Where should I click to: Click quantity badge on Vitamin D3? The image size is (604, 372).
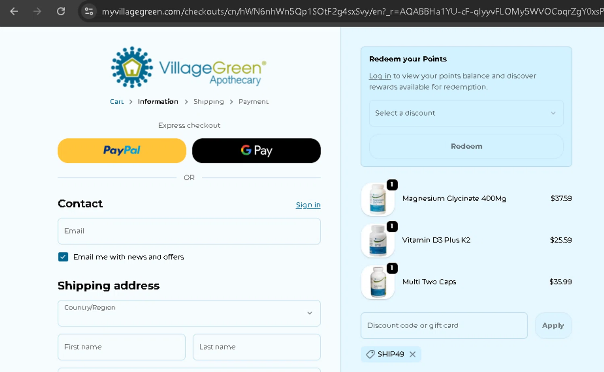pos(392,227)
